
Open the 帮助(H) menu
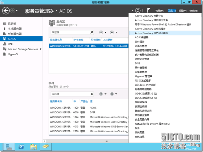coord(194,11)
